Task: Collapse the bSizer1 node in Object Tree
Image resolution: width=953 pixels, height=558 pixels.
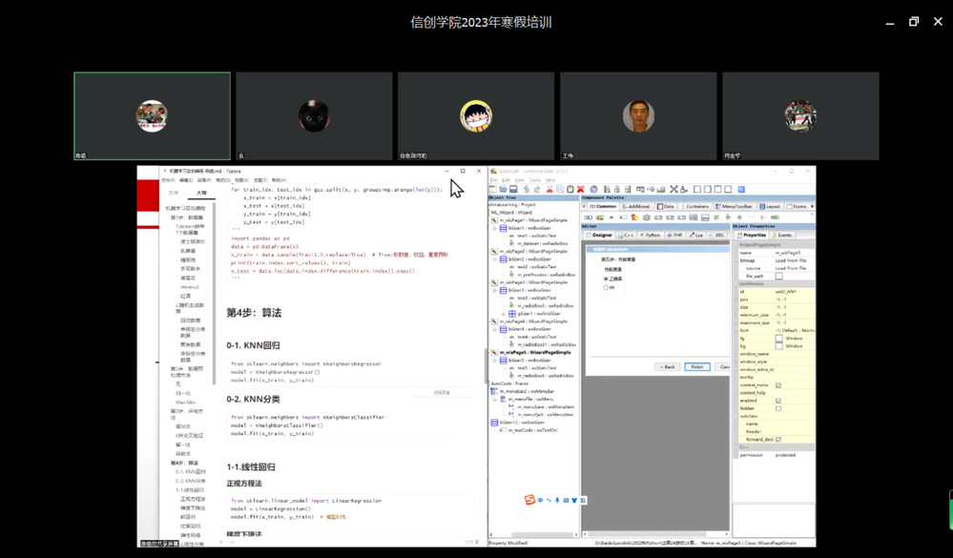Action: pyautogui.click(x=495, y=229)
